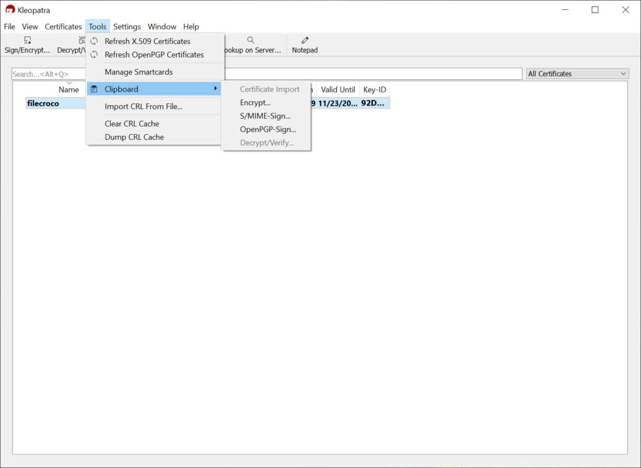This screenshot has width=641, height=468.
Task: Open the Notepad pencil icon
Action: pos(305,40)
